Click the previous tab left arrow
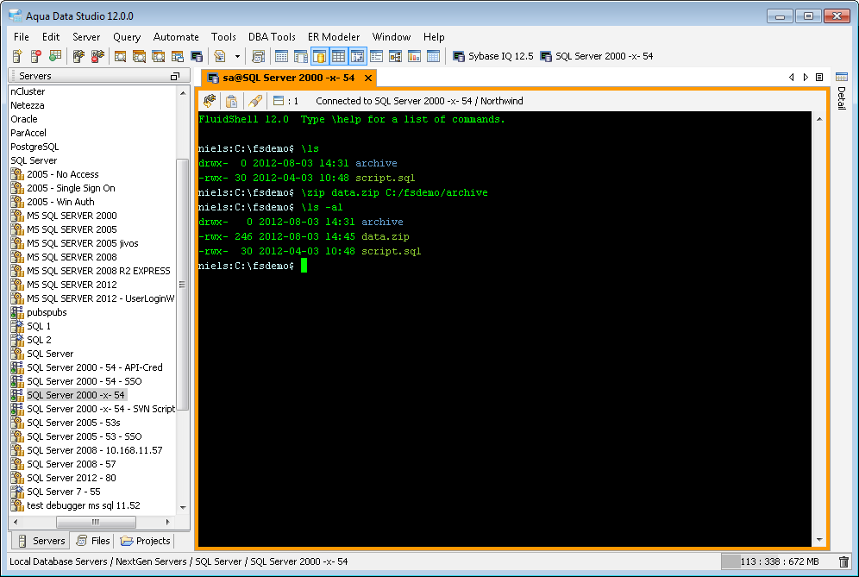Viewport: 859px width, 577px height. (791, 78)
